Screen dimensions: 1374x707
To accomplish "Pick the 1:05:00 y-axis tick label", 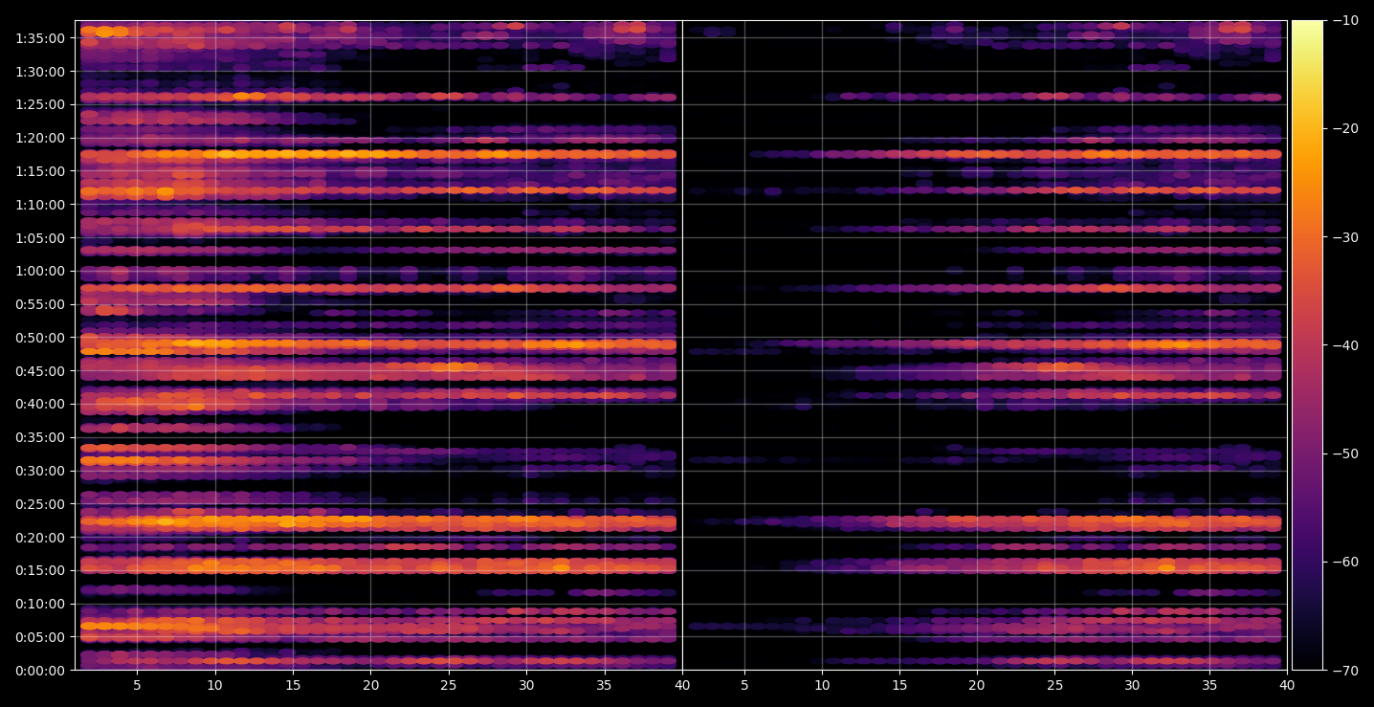I will [41, 237].
